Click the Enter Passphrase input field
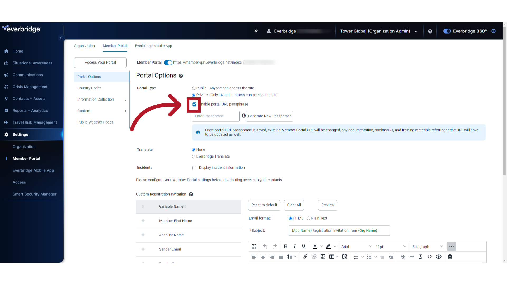 [215, 116]
